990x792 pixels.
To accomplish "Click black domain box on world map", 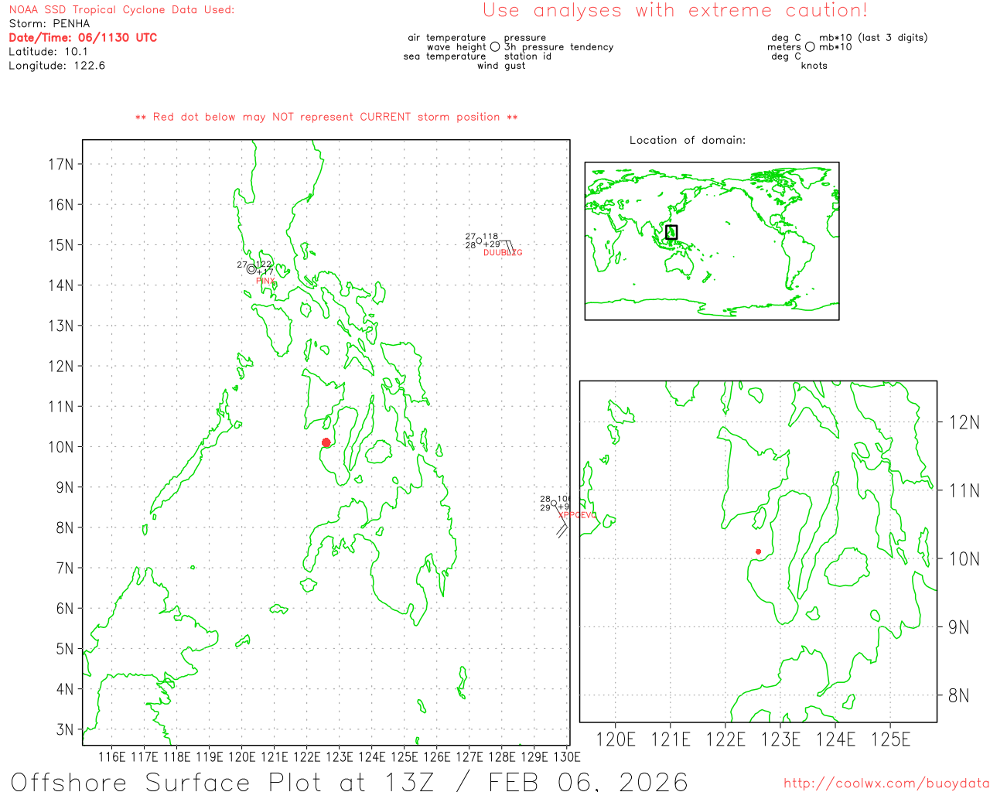I will 671,232.
